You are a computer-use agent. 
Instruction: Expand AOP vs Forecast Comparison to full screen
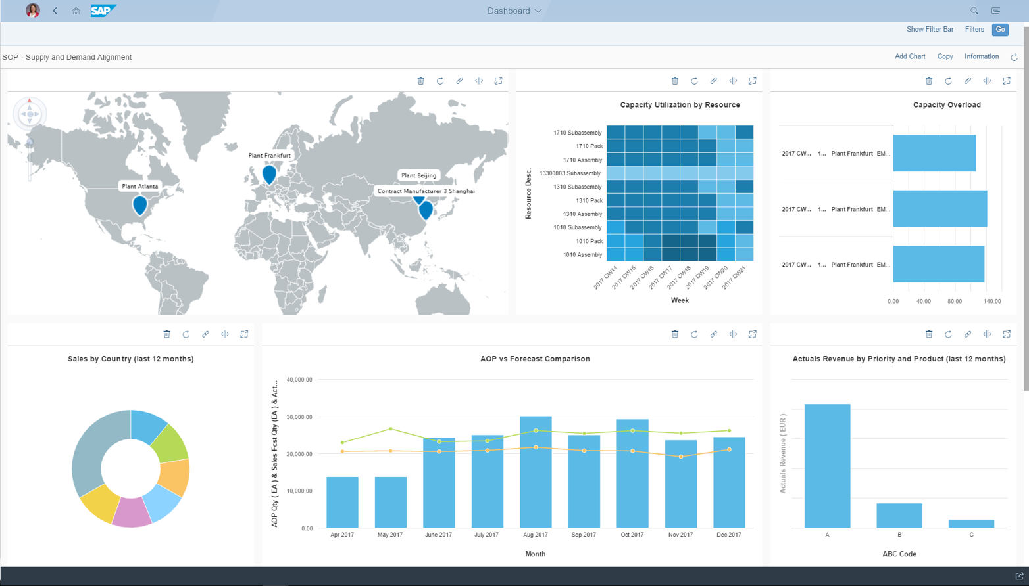(753, 334)
